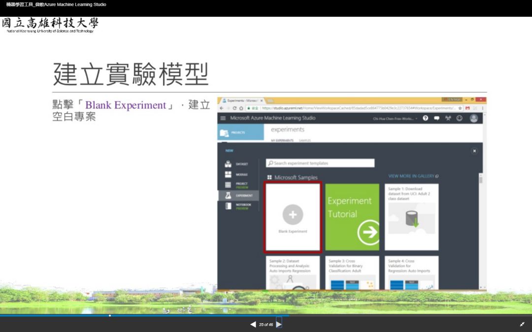Click the browser home icon
The image size is (532, 332).
241,108
